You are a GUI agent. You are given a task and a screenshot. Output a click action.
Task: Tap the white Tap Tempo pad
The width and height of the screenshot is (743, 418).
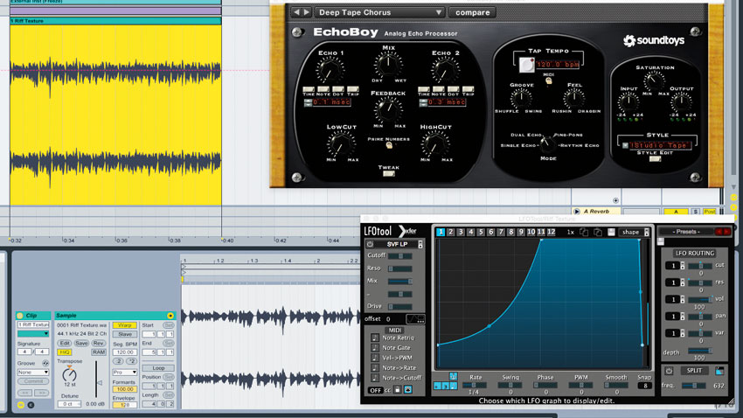coord(526,65)
